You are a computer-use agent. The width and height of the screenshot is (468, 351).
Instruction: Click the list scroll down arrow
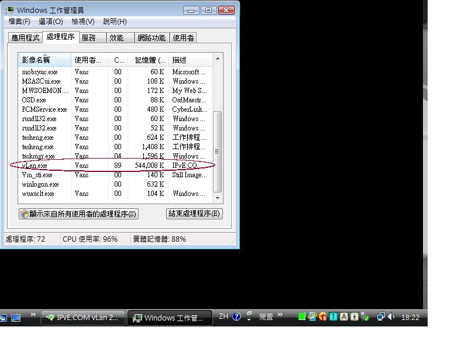(x=218, y=198)
